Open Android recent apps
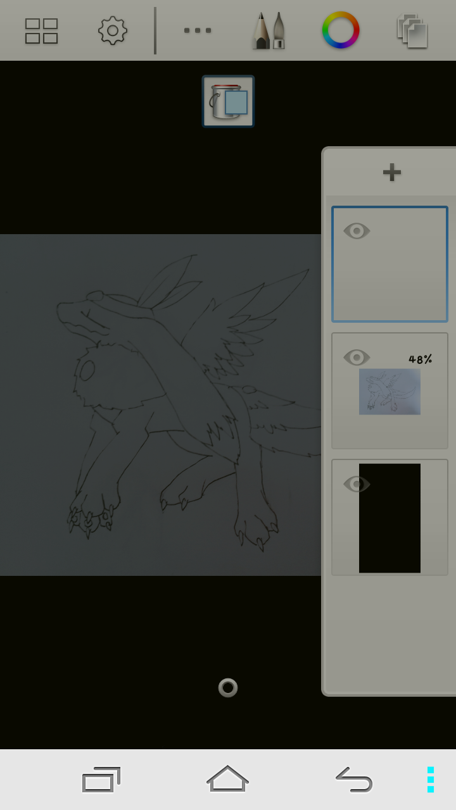The height and width of the screenshot is (810, 456). (x=101, y=779)
